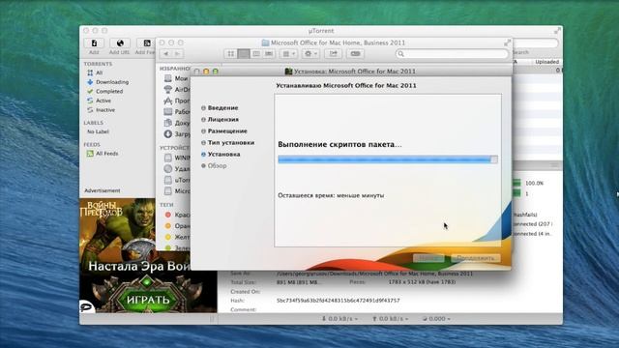This screenshot has height=348, width=619.
Task: Click the Продолжить button in installer
Action: 475,258
